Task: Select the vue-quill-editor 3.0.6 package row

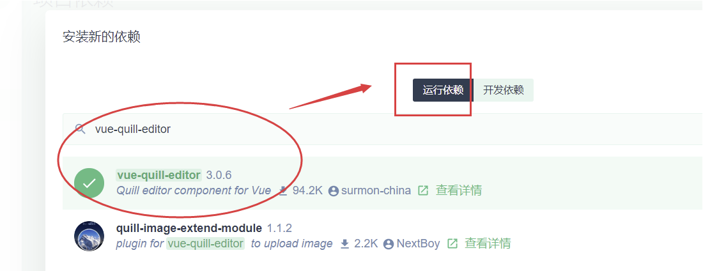Action: 382,183
